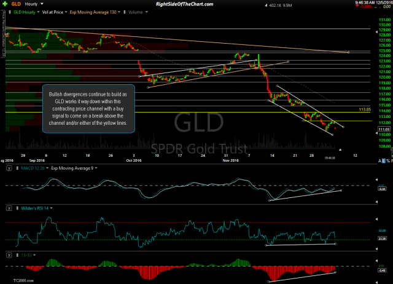This screenshot has width=393, height=284.
Task: Click the reorder arrows beside GLD Hourly
Action: tap(10, 12)
